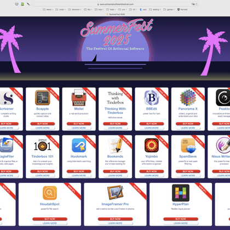Click Buy Now under Bookends
This screenshot has width=230, height=230.
pos(115,171)
